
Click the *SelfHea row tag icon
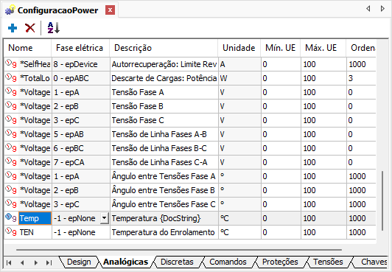pyautogui.click(x=11, y=63)
